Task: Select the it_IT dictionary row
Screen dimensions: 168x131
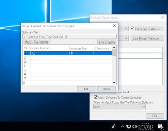Action: point(68,53)
